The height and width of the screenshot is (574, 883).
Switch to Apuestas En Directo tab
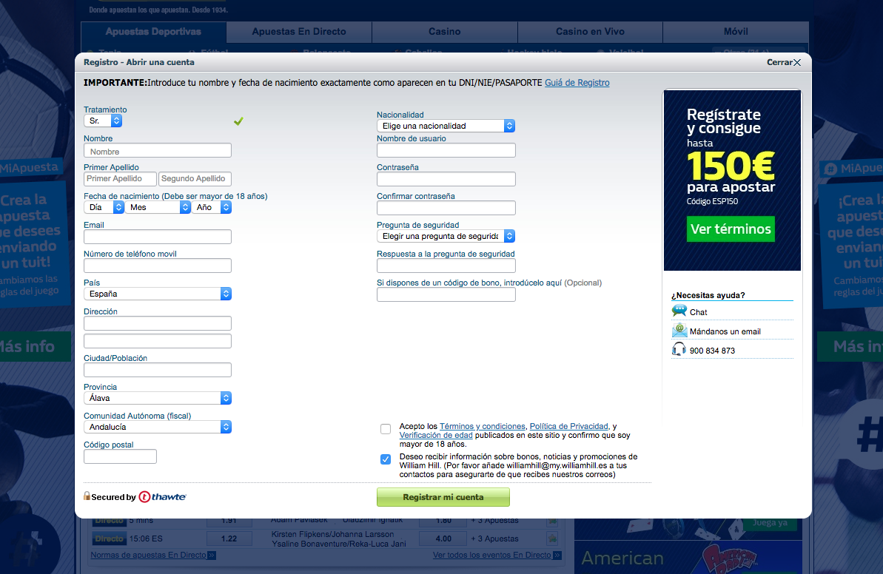click(x=299, y=32)
